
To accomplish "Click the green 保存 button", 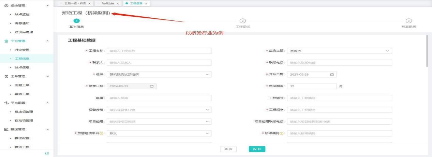I will [x=257, y=149].
